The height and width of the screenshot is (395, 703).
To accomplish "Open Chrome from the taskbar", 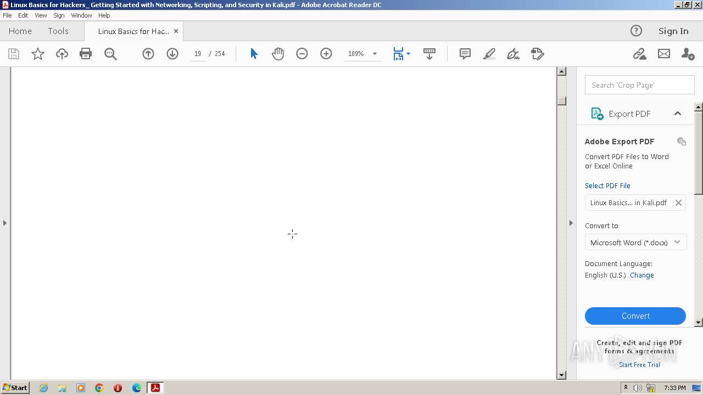I will click(99, 388).
